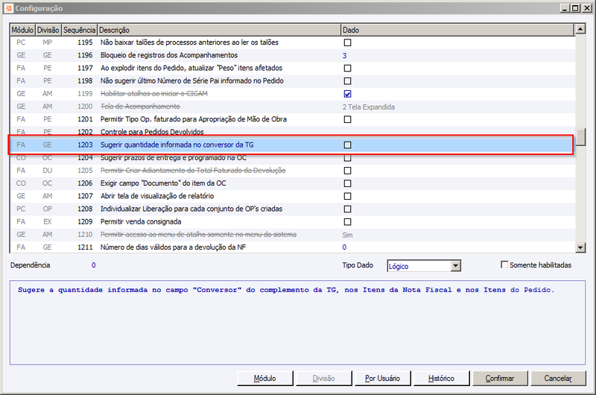596x395 pixels.
Task: Click the Divisão button
Action: click(323, 379)
